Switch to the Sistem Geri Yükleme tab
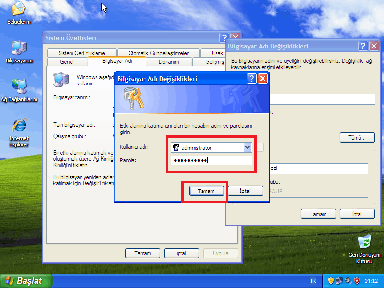The height and width of the screenshot is (288, 384). coord(82,53)
